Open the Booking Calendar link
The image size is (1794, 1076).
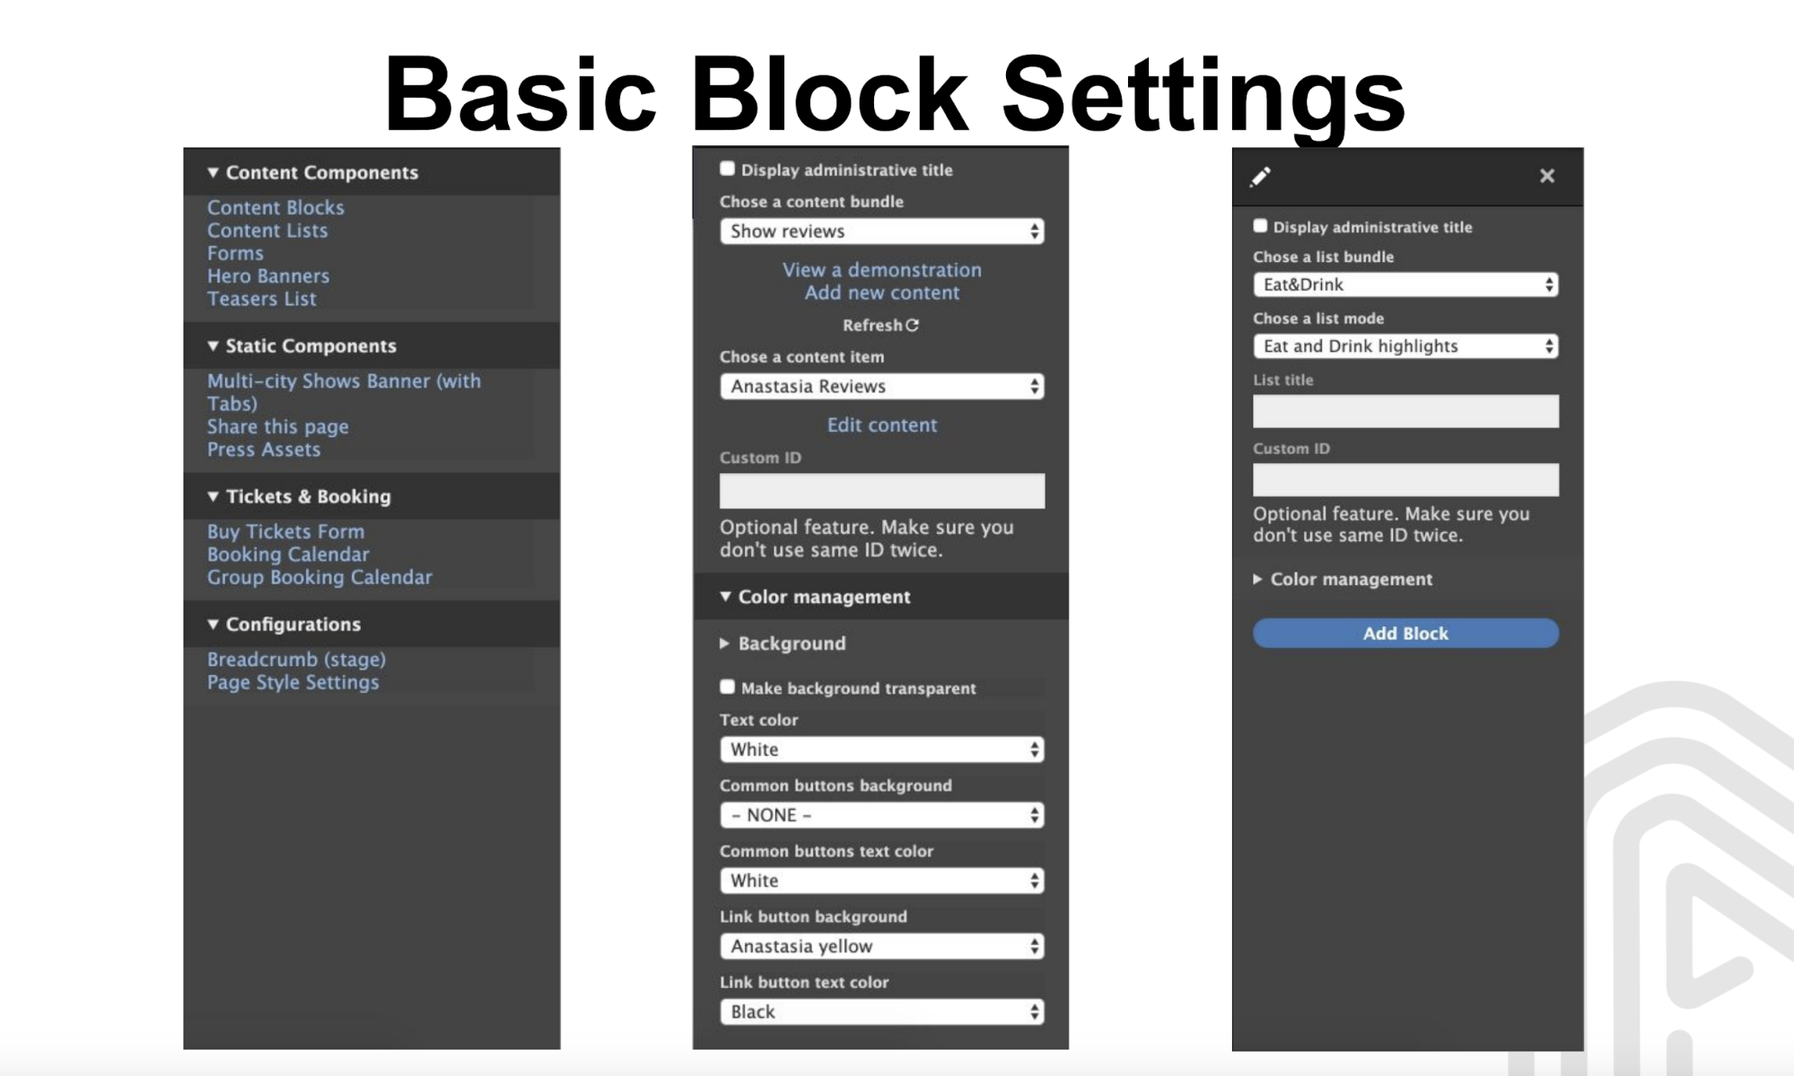pyautogui.click(x=287, y=555)
